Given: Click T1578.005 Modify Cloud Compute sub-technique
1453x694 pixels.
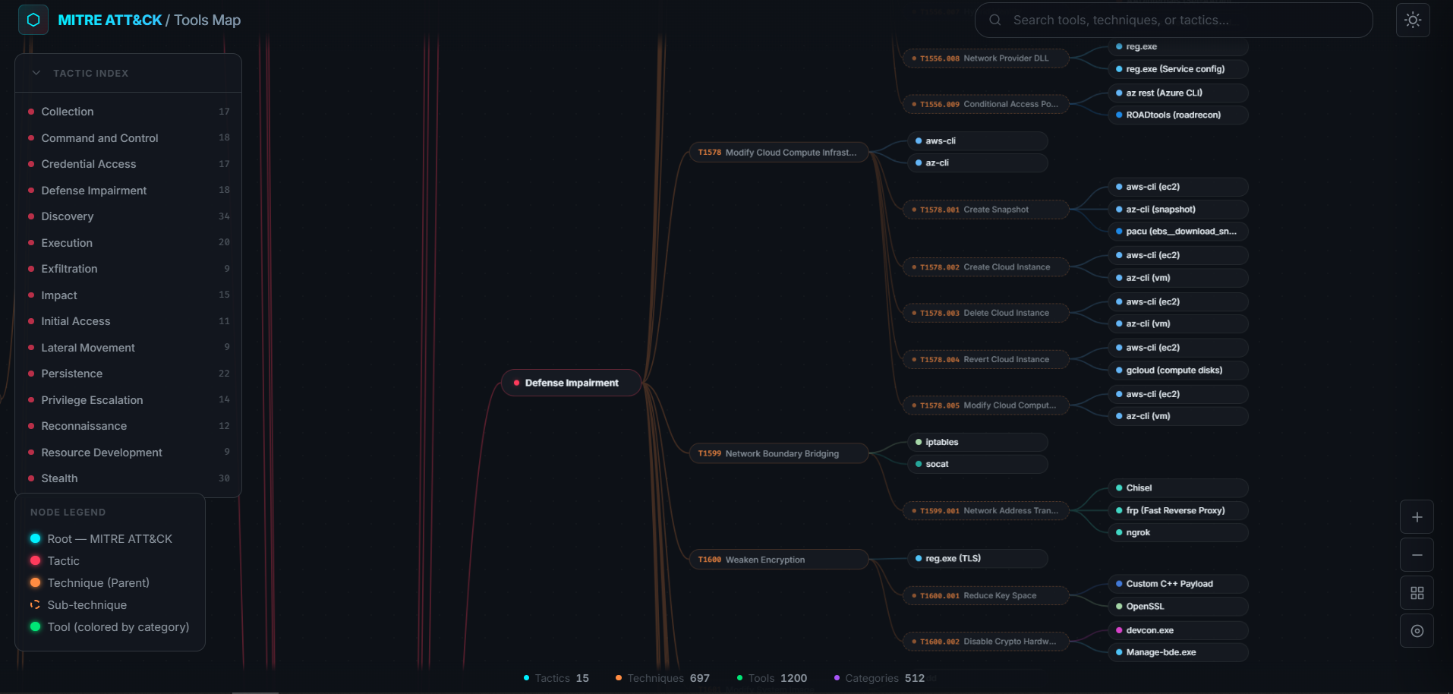Looking at the screenshot, I should point(985,405).
